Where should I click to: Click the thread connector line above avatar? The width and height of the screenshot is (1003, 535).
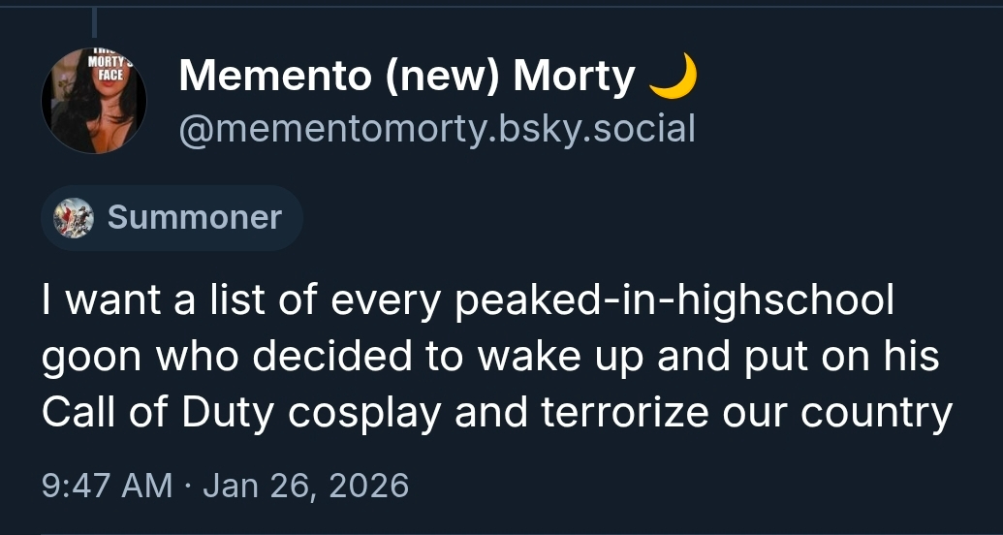[x=95, y=21]
